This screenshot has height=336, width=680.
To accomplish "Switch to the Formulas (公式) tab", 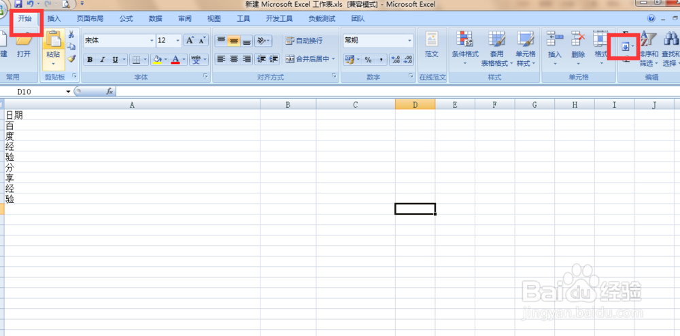I will tap(126, 18).
